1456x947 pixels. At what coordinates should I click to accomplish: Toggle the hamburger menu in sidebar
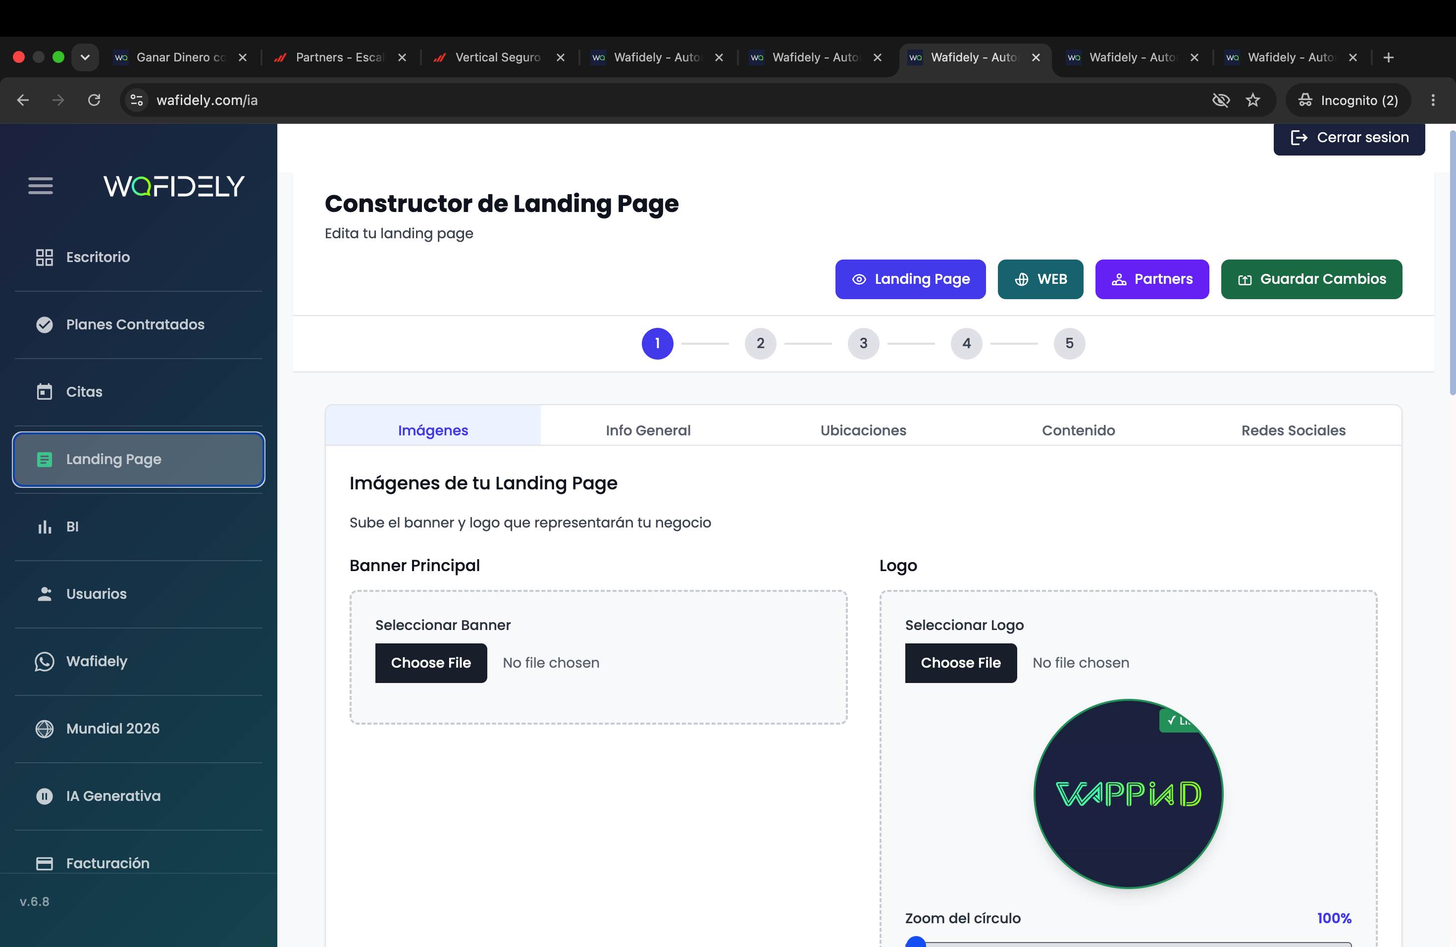pos(41,185)
